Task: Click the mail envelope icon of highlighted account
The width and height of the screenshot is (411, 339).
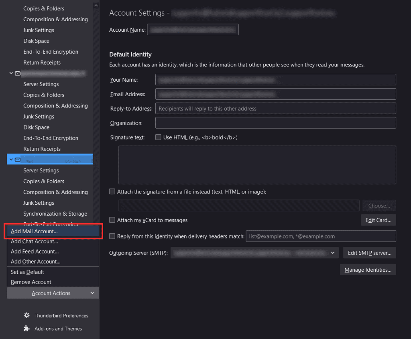Action: click(x=18, y=159)
